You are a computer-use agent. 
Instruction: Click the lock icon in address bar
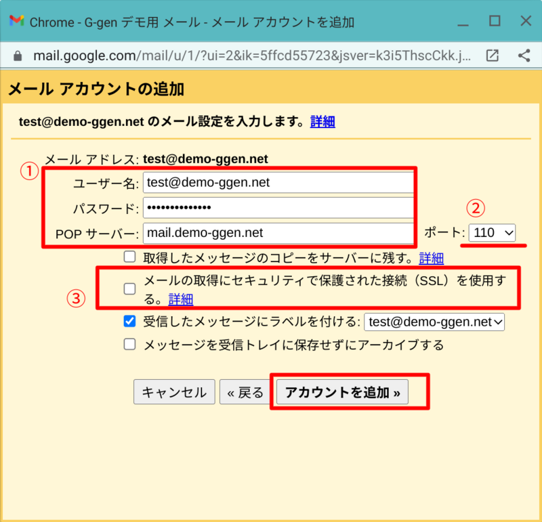point(18,56)
